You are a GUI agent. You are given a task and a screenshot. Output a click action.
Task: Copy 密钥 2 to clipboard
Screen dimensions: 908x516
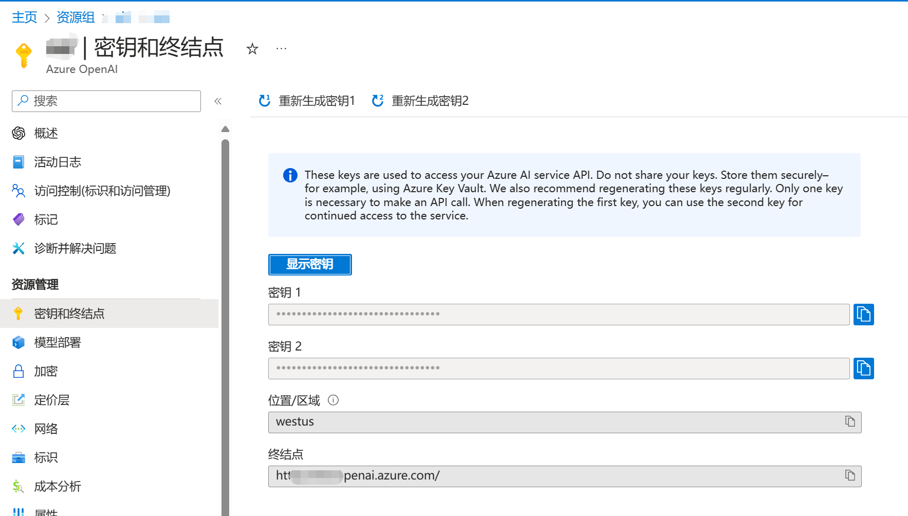(863, 368)
